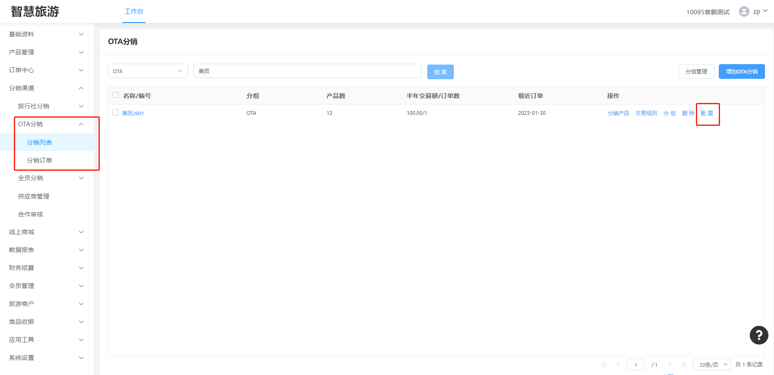Open 供应商管理 in the sidebar
774x375 pixels.
click(x=34, y=196)
